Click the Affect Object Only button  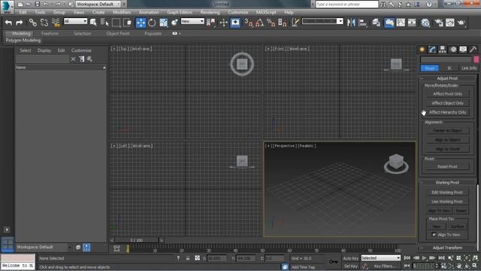tap(448, 103)
